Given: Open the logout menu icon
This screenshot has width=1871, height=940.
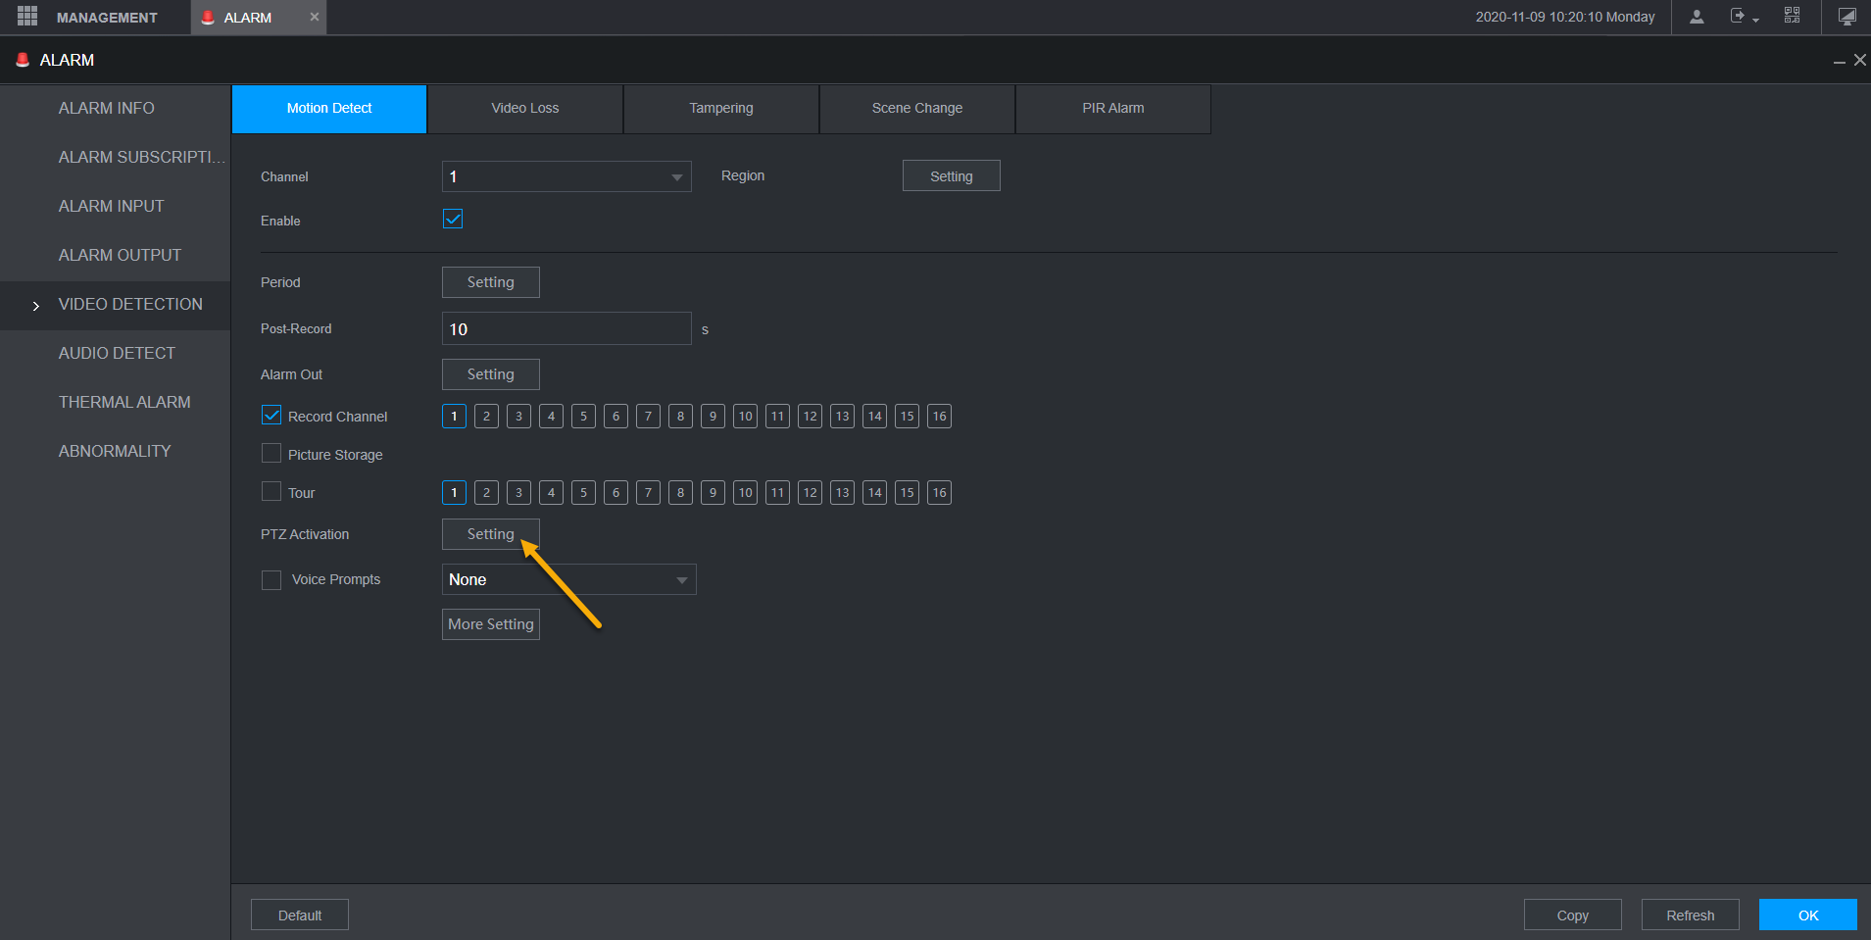Looking at the screenshot, I should pyautogui.click(x=1742, y=17).
